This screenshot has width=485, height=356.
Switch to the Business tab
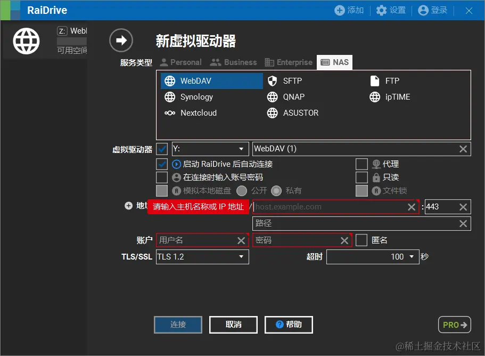tap(233, 62)
